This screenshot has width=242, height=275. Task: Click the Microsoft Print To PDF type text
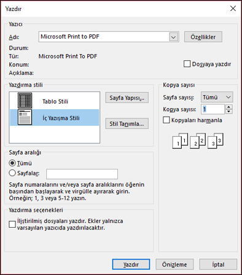tap(68, 56)
